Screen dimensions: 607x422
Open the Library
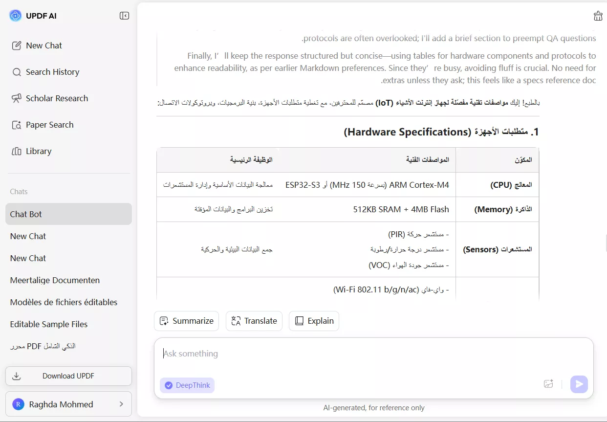coord(38,151)
